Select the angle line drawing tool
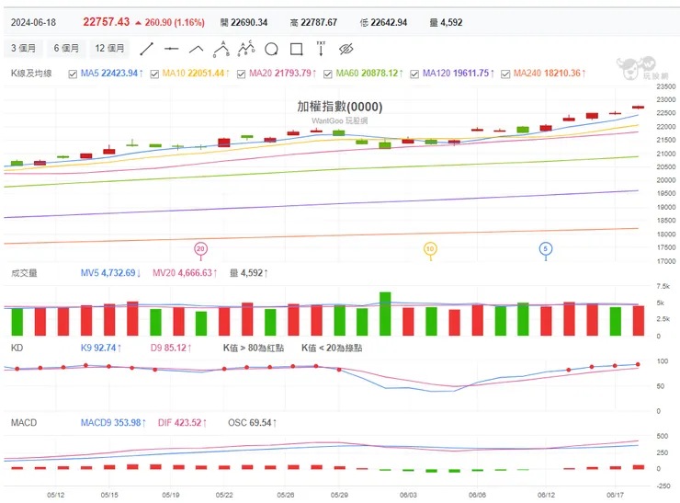The image size is (680, 503). pos(197,49)
